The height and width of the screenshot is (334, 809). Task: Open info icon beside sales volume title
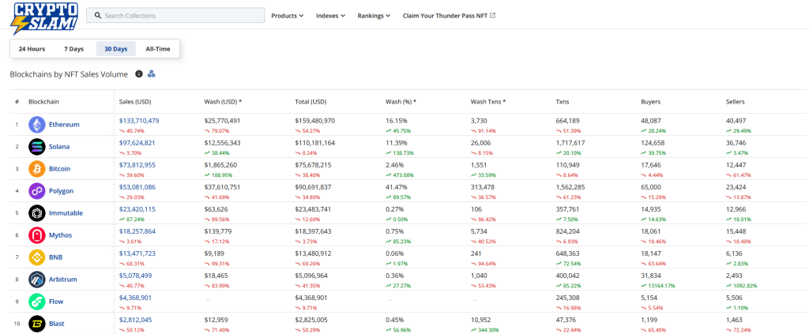[139, 74]
